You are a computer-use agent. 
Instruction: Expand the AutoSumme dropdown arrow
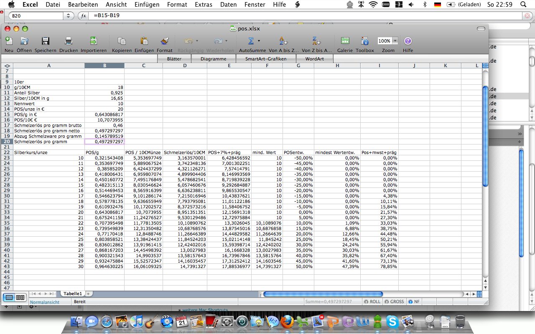click(259, 41)
